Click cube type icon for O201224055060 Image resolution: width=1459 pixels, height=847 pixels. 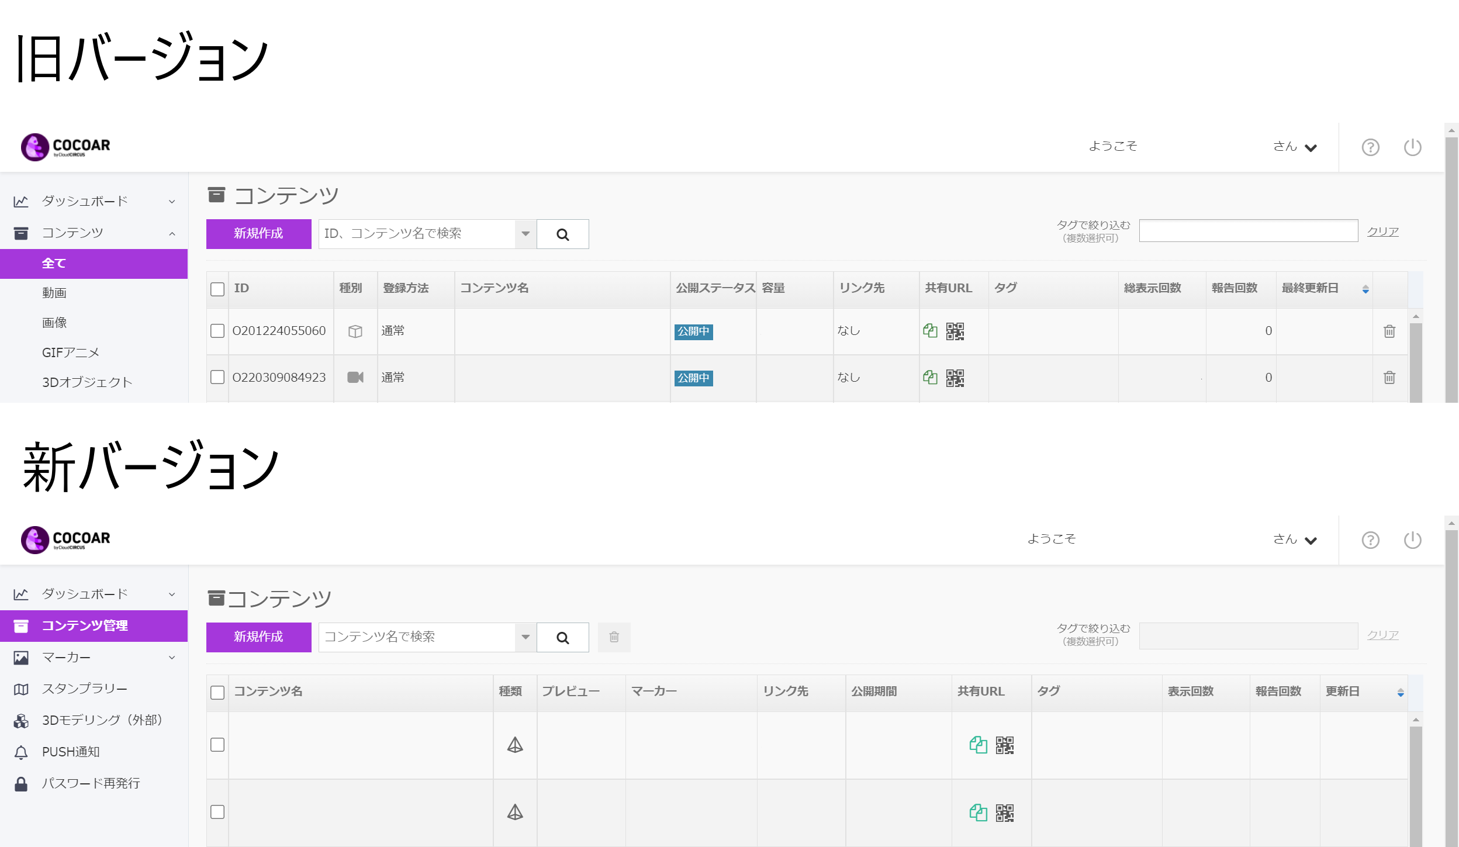(355, 331)
